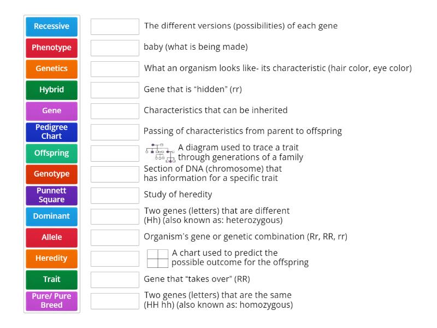
Task: Click the topmost blank answer box
Action: 115,26
